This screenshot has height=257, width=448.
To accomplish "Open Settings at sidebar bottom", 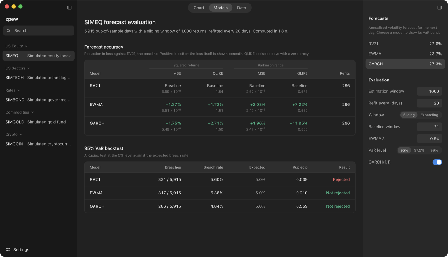I will [x=17, y=250].
